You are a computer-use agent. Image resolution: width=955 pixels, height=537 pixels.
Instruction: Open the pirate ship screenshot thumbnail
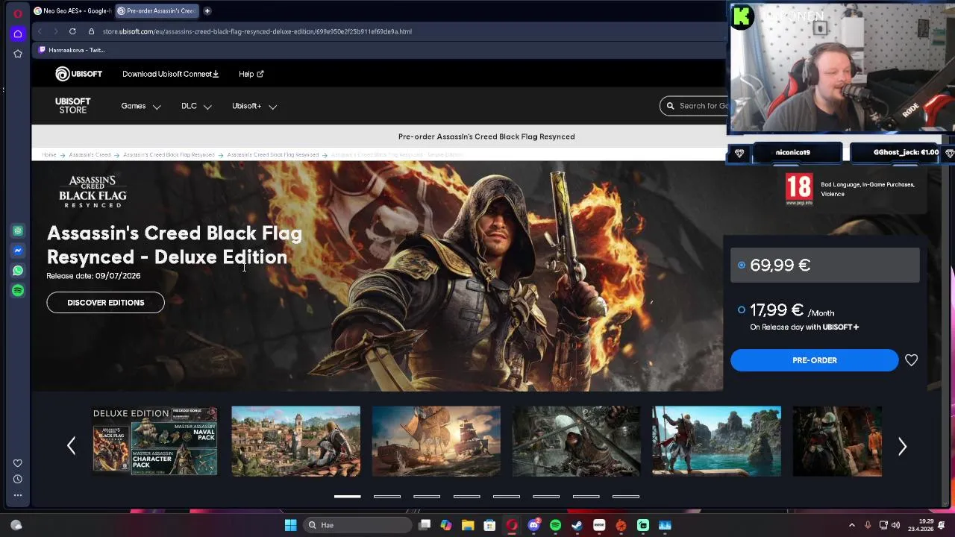[436, 441]
